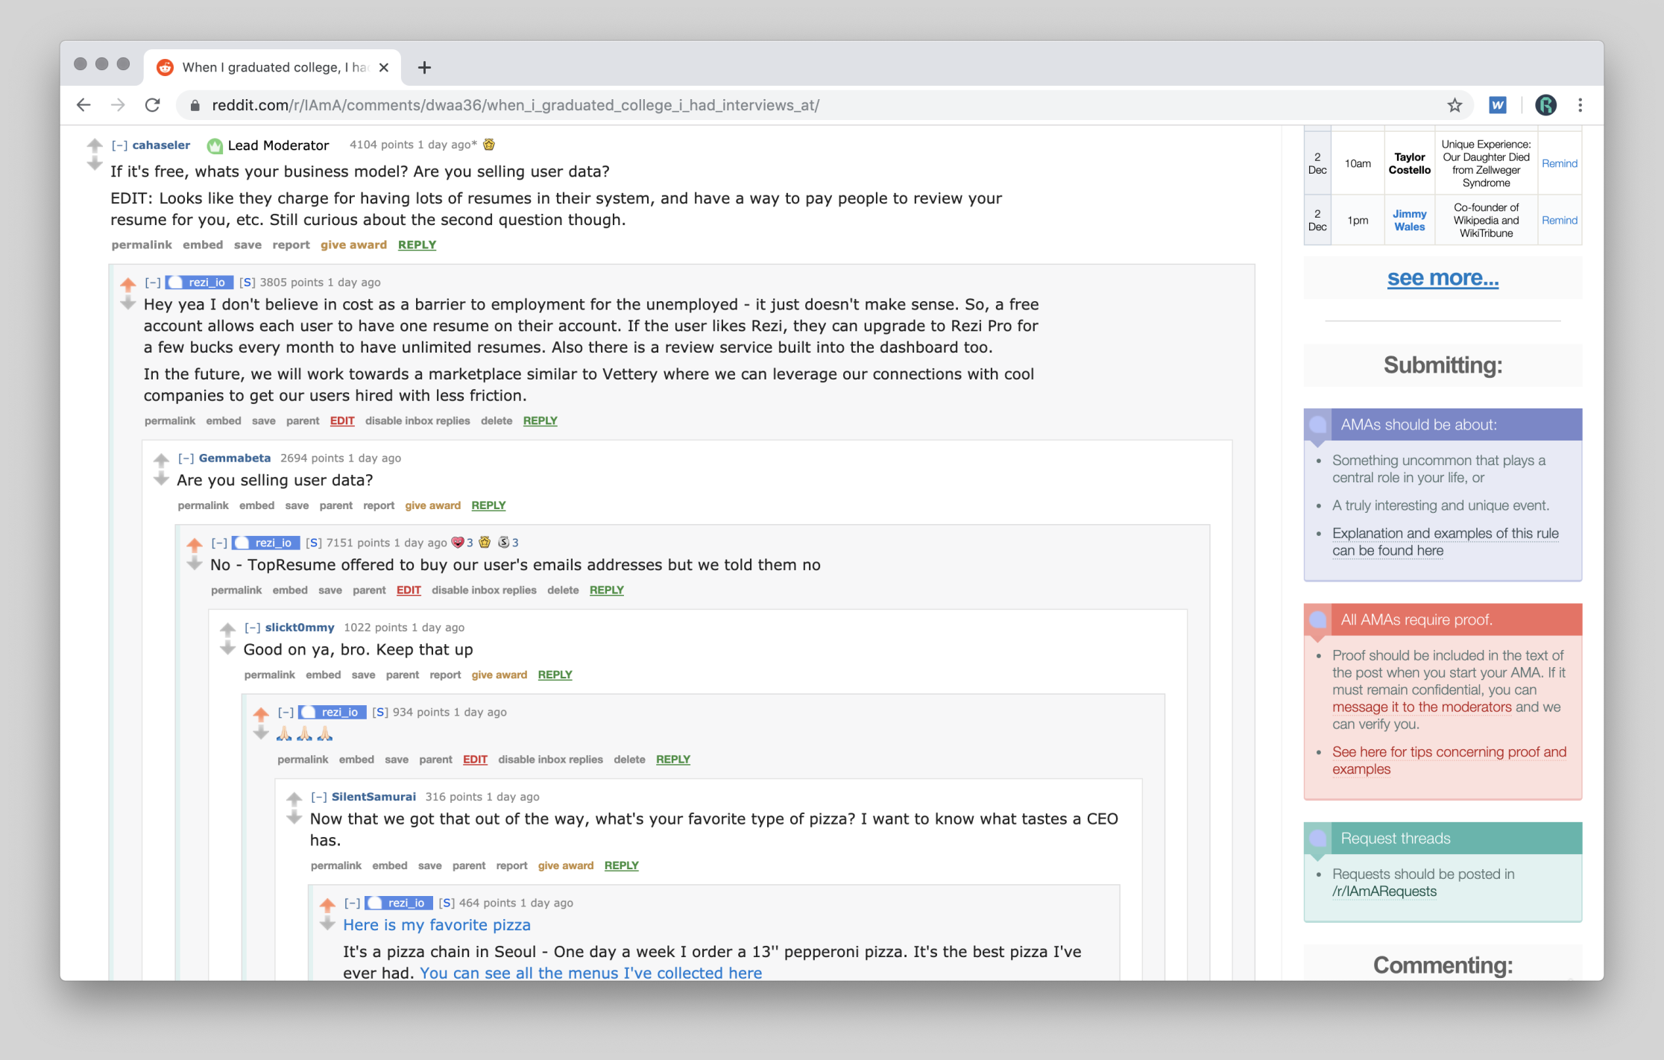Downvote Gemmabeta's comment
Image resolution: width=1664 pixels, height=1060 pixels.
point(161,478)
